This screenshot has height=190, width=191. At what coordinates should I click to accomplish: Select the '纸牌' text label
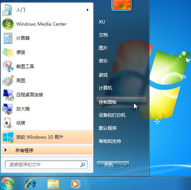point(21,123)
